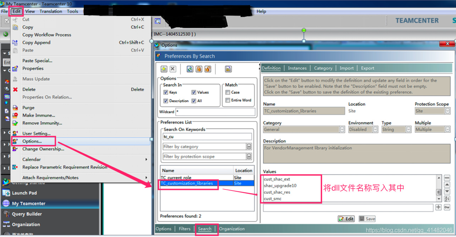Screen dimensions: 456x237
Task: Toggle the Values checkbox
Action: 194,92
